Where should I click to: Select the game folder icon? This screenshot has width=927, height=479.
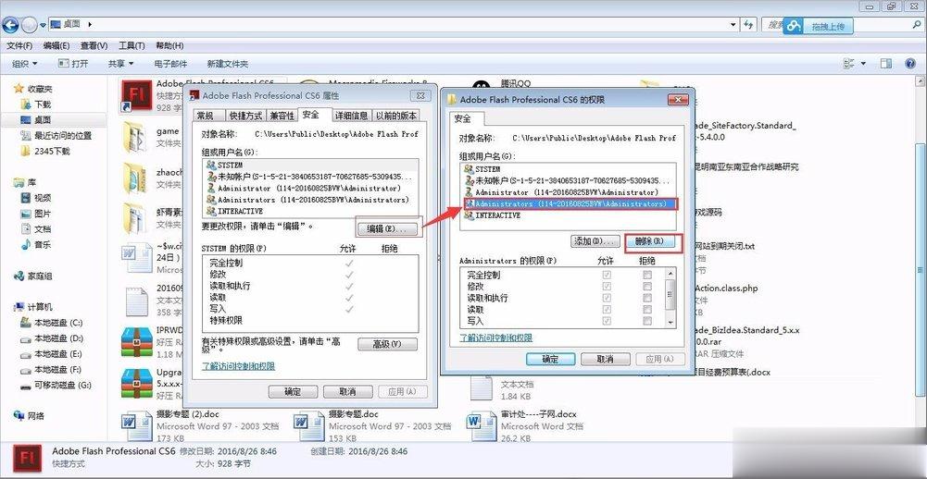135,138
